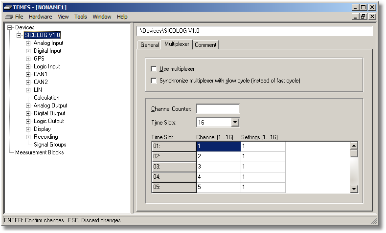Click Channel cell for time slot 04
The width and height of the screenshot is (386, 233).
click(218, 177)
